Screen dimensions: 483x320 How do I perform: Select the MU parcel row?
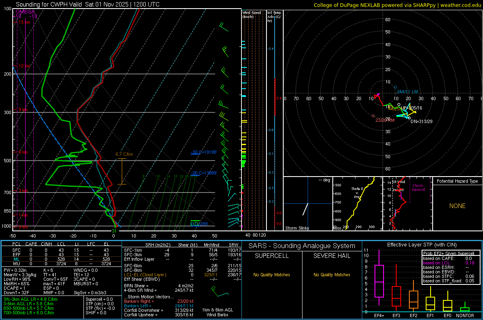coord(61,264)
